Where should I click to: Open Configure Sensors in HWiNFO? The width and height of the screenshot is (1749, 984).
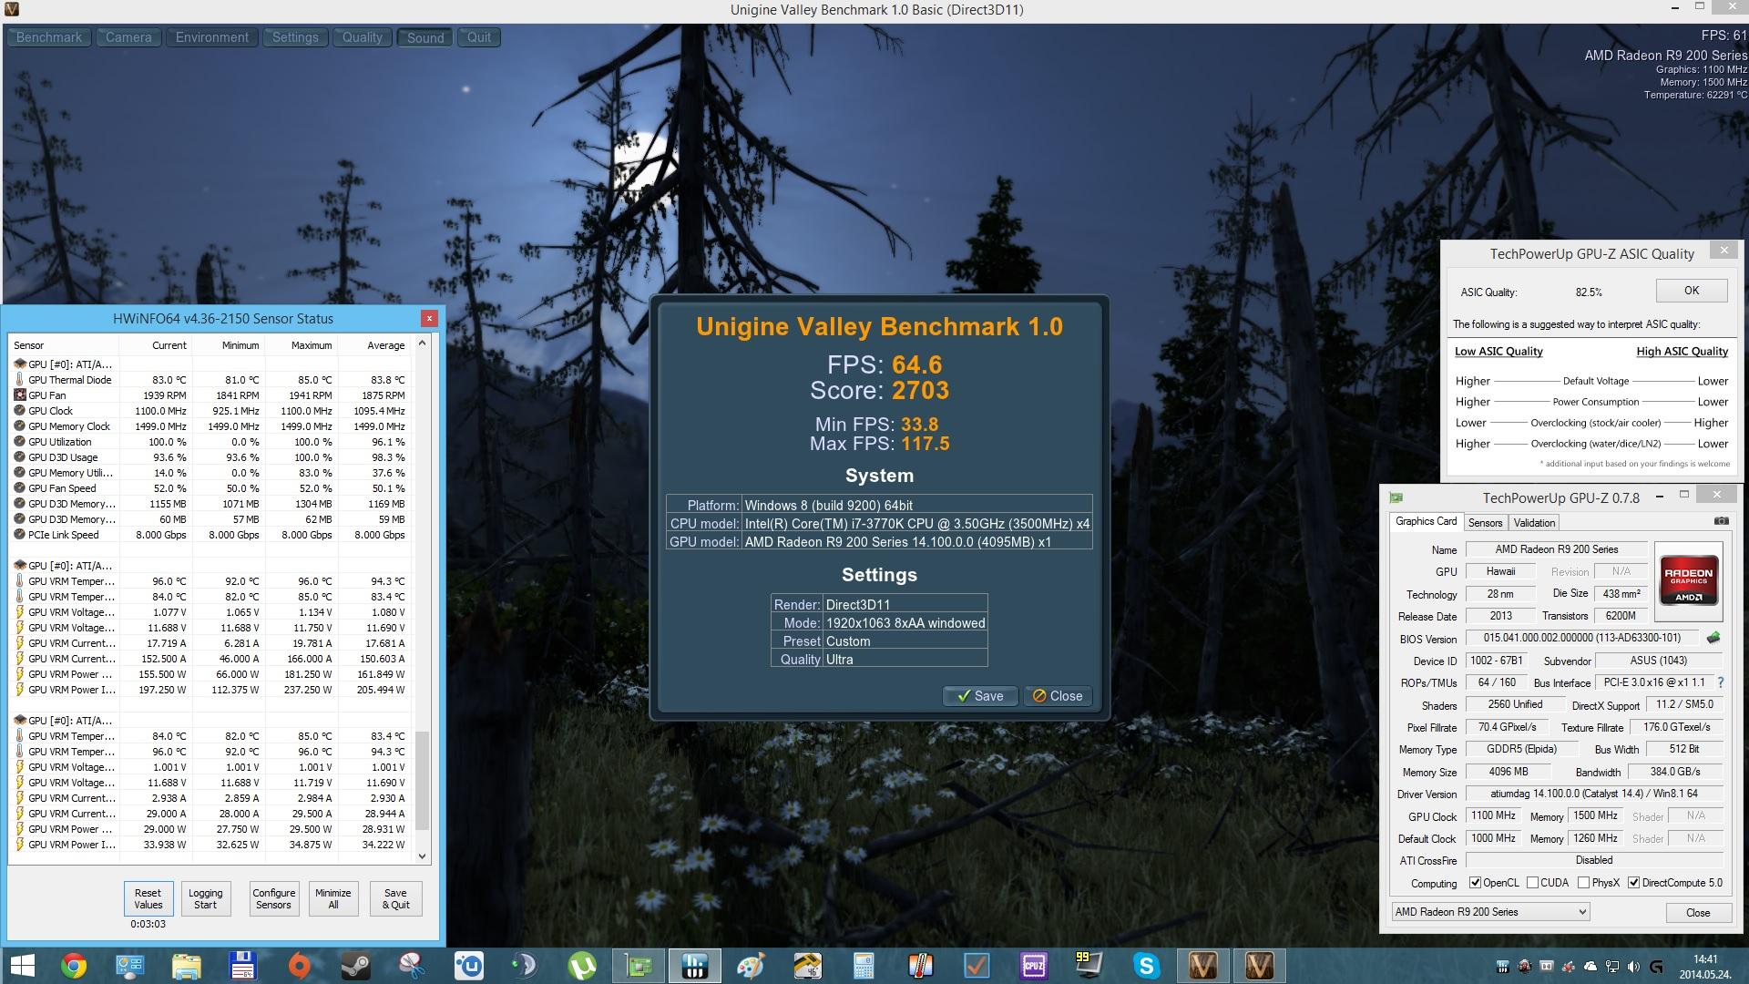273,898
